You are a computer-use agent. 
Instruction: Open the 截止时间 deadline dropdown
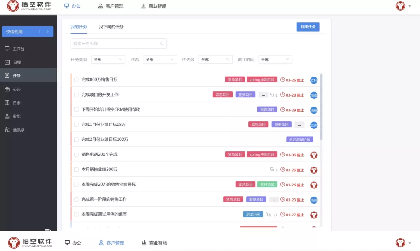[275, 60]
